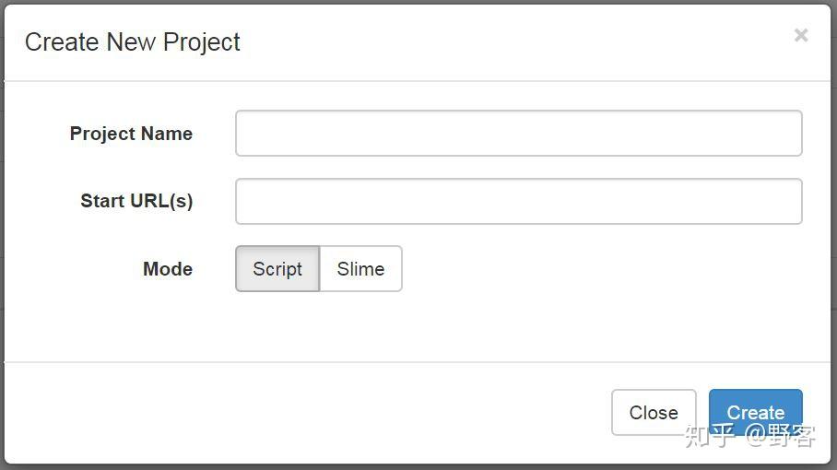The width and height of the screenshot is (837, 470).
Task: Switch mode to Slime
Action: (x=360, y=268)
